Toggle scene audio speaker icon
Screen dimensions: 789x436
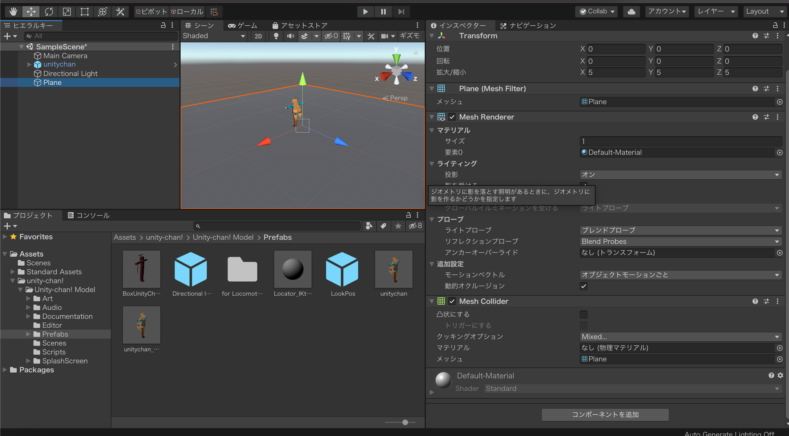[290, 36]
